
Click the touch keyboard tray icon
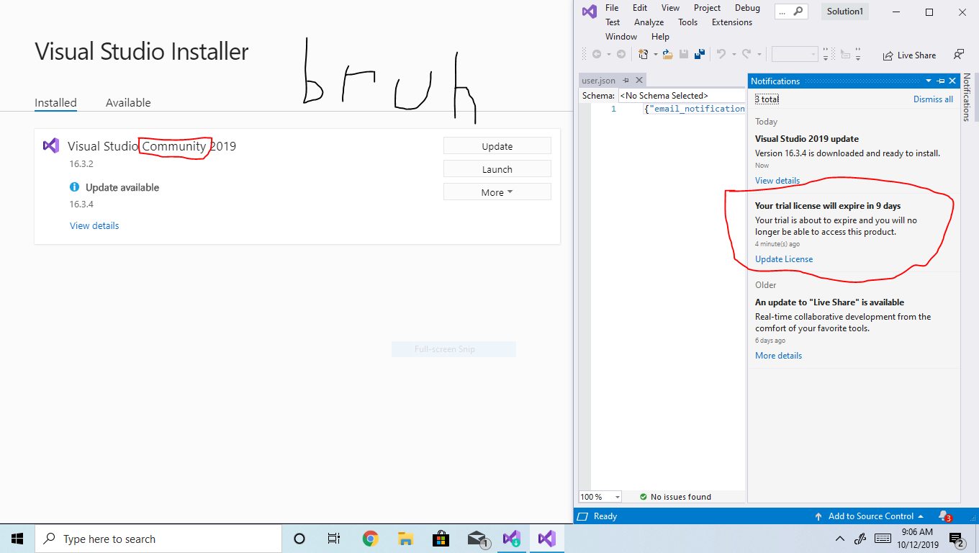[883, 539]
